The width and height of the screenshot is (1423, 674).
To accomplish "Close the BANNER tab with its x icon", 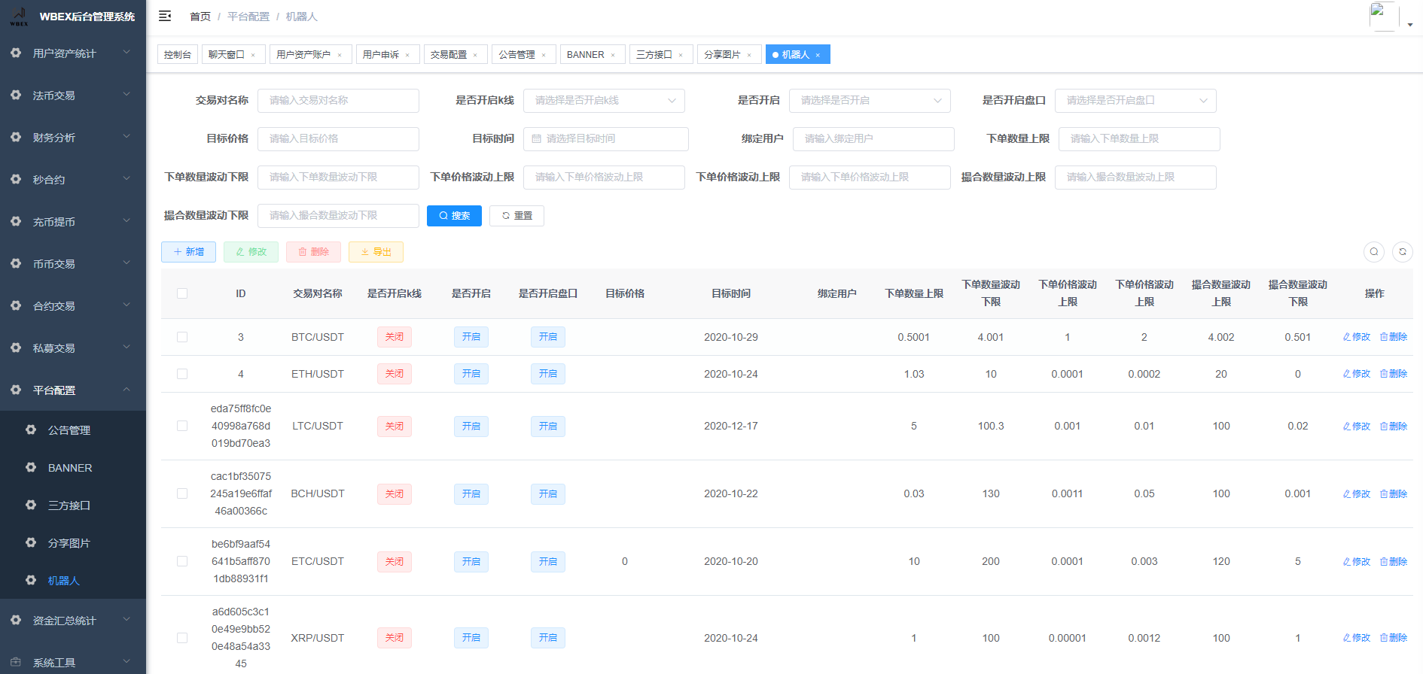I will click(613, 55).
